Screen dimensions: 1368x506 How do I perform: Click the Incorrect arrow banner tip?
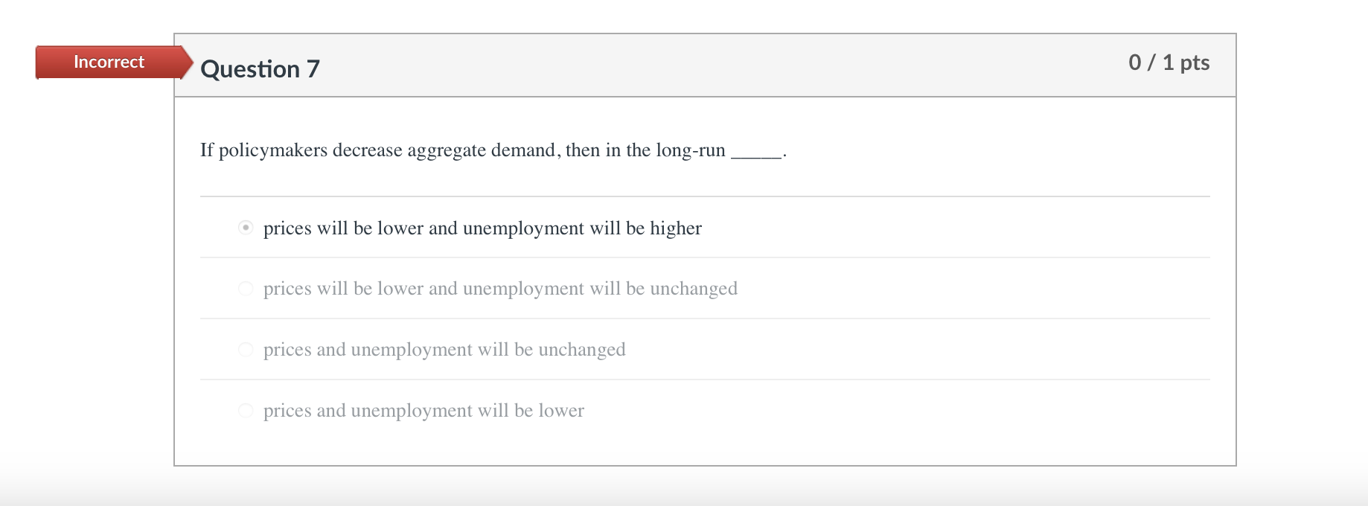190,63
